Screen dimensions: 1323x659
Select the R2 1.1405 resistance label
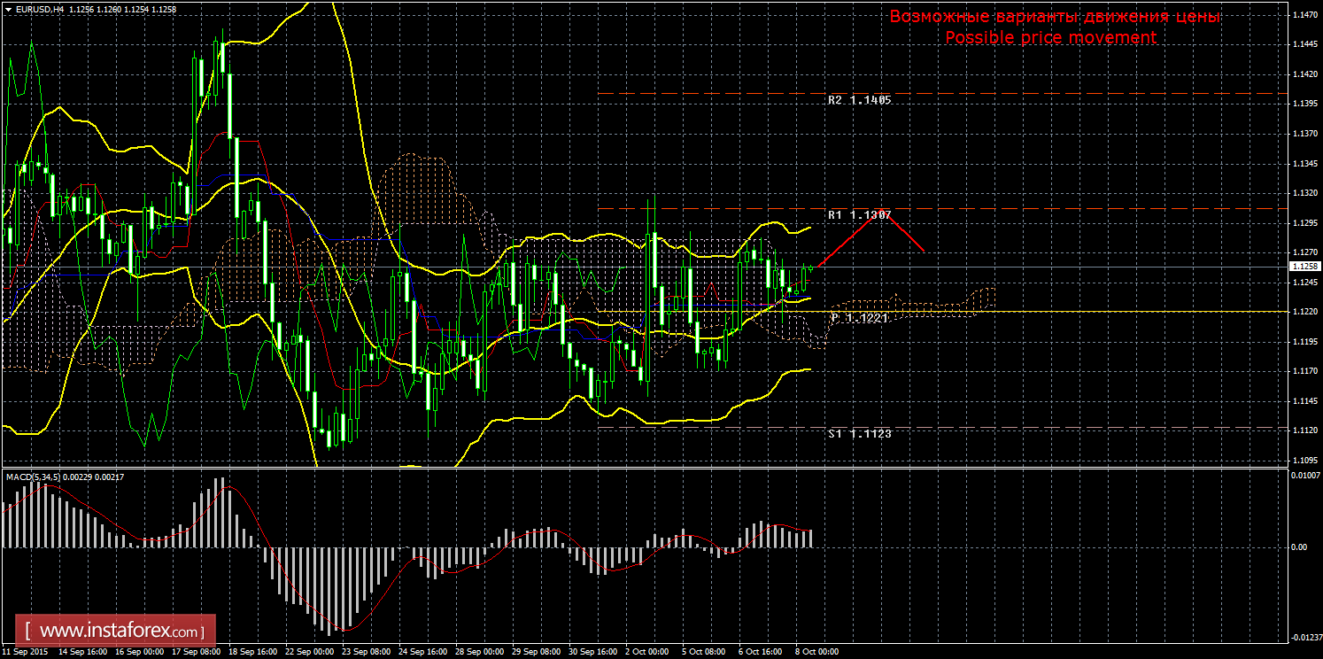(859, 100)
